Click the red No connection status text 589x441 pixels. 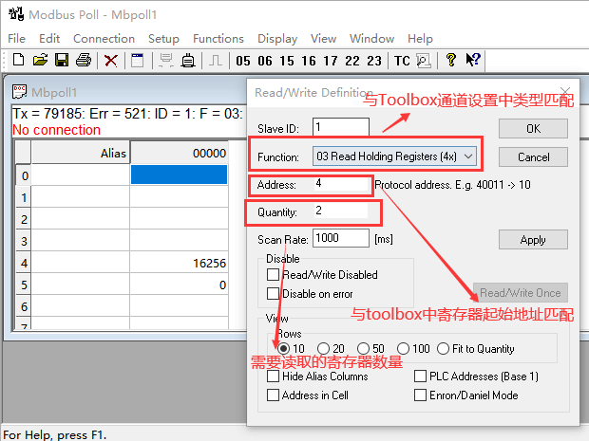[x=56, y=130]
